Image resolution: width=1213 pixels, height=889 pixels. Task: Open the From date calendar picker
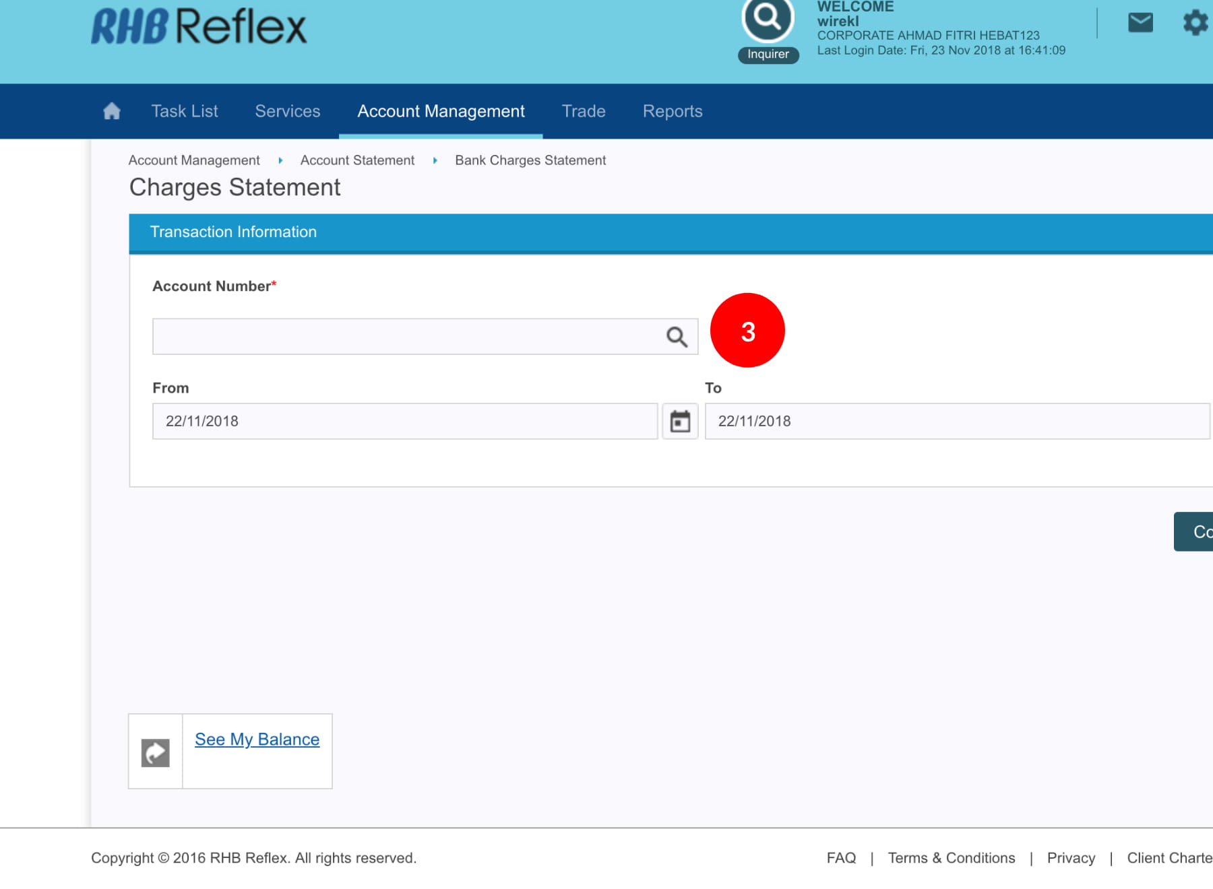[680, 422]
